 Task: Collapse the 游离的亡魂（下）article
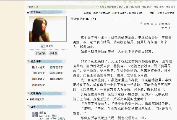point(71,19)
